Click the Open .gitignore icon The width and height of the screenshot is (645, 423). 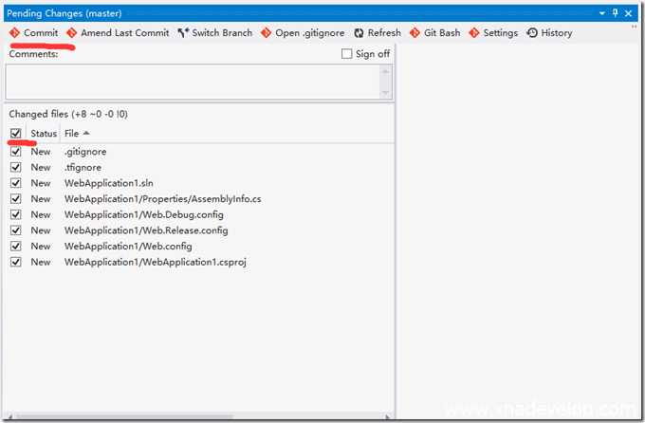pyautogui.click(x=267, y=33)
